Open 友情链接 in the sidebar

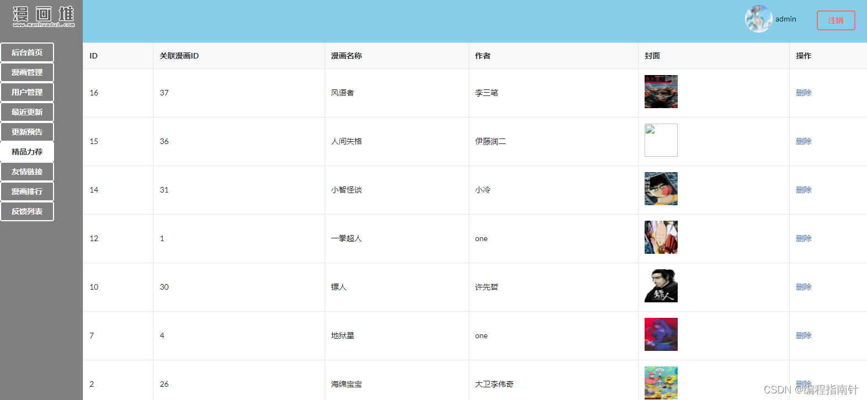pos(27,172)
